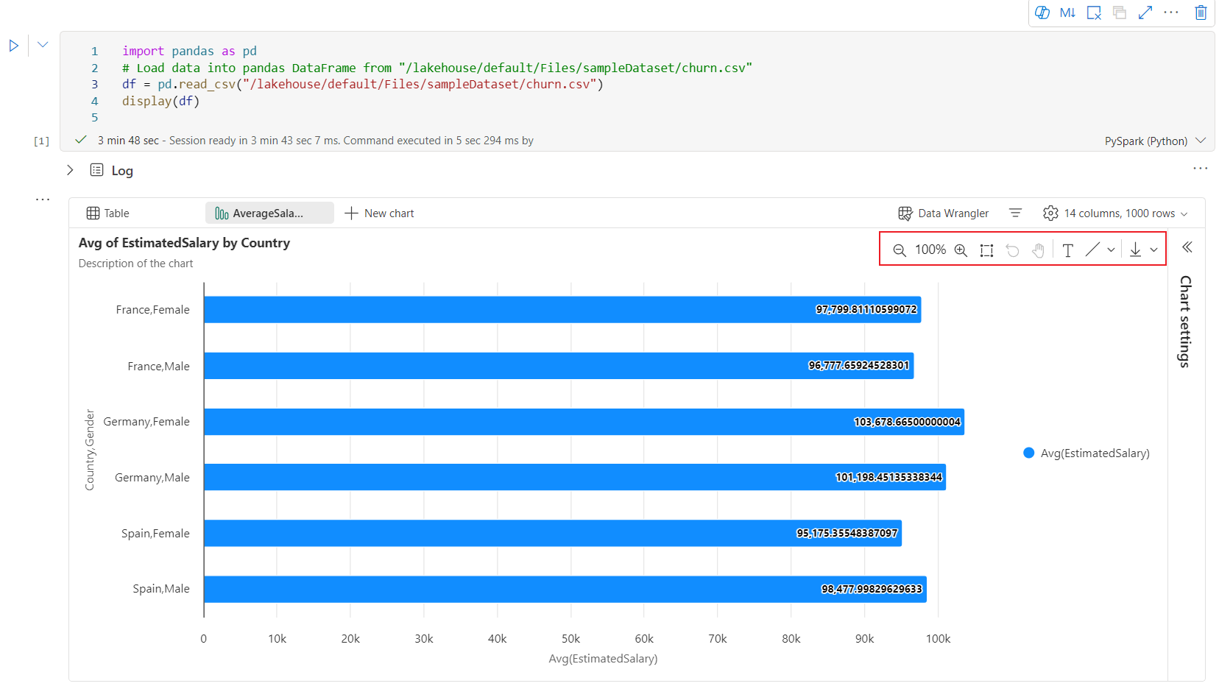1219x689 pixels.
Task: Delete the code cell
Action: [1201, 13]
